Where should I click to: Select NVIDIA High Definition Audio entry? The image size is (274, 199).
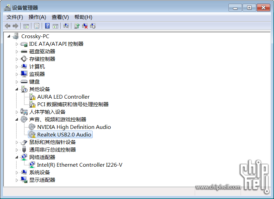pyautogui.click(x=74, y=127)
